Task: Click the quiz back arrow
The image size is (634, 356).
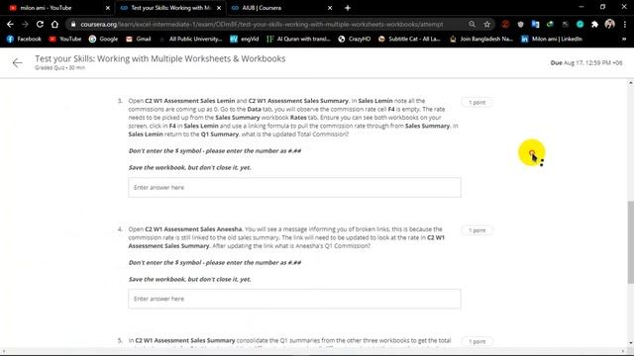Action: coord(18,62)
